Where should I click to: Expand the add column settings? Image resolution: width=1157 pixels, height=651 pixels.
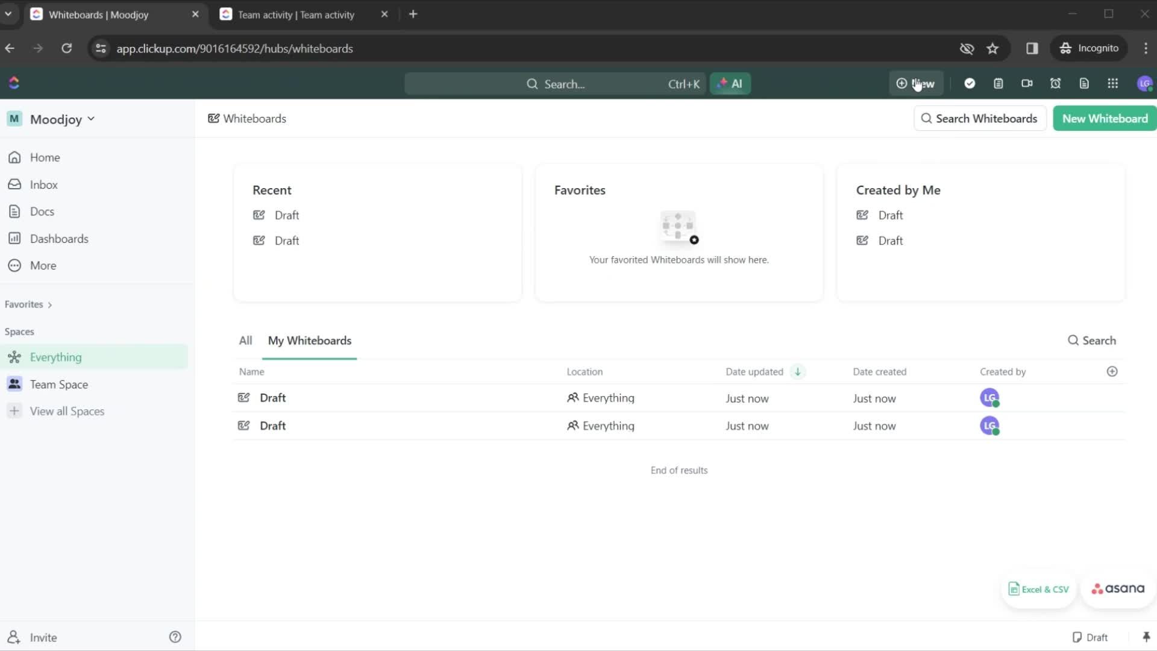point(1112,372)
